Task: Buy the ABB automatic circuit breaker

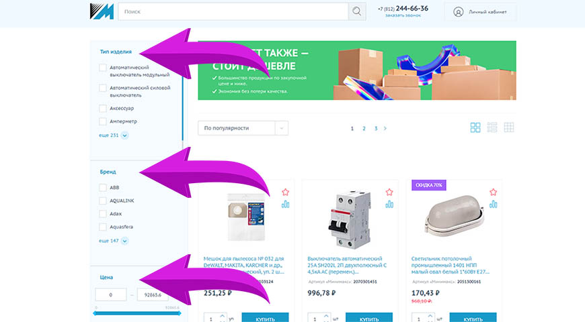Action: coord(369,318)
